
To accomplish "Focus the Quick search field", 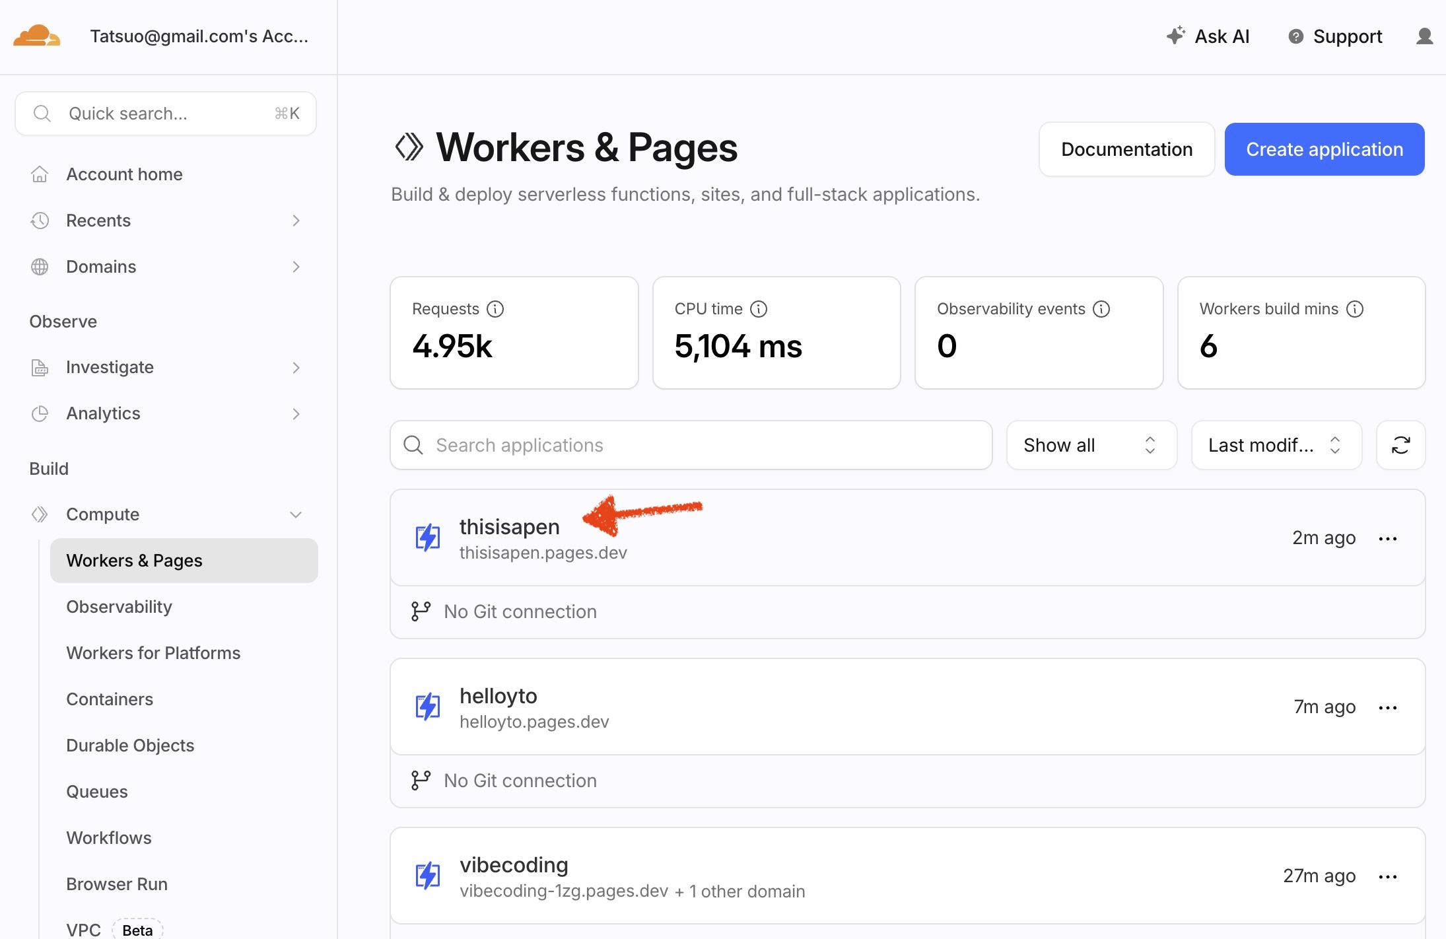I will click(x=166, y=114).
